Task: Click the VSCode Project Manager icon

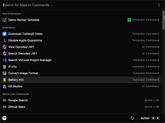Action: coord(4,60)
